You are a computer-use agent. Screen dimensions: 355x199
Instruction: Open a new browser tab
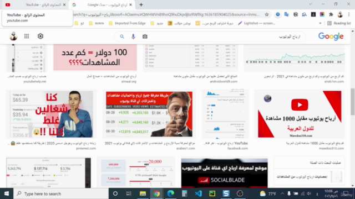tap(141, 5)
